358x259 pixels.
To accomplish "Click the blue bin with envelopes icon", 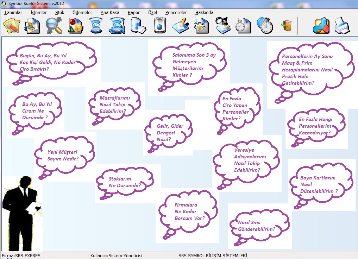I will pos(138,26).
